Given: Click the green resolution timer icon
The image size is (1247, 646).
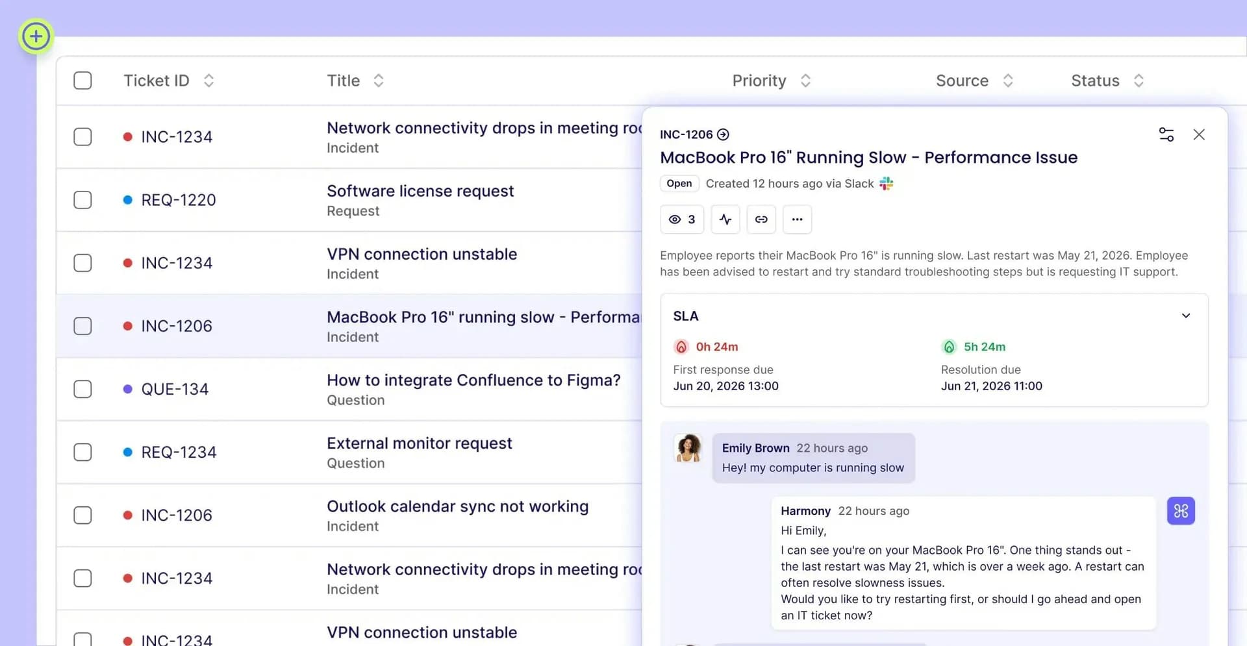Looking at the screenshot, I should pos(949,347).
